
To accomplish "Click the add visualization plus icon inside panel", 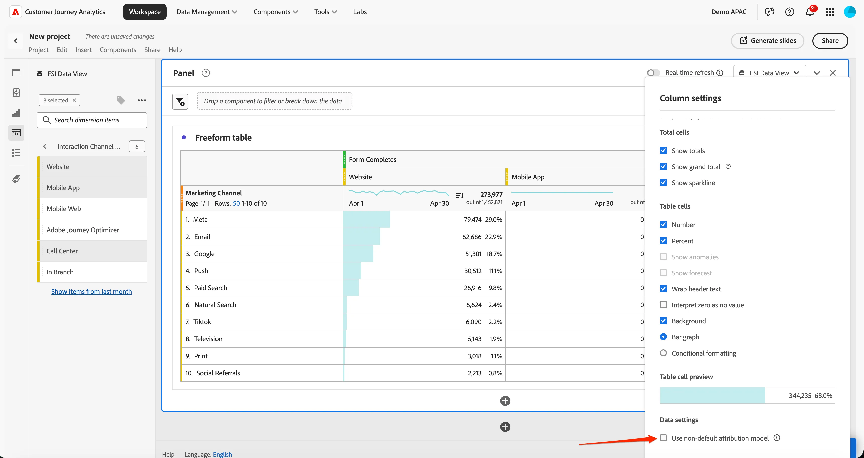I will (x=505, y=401).
